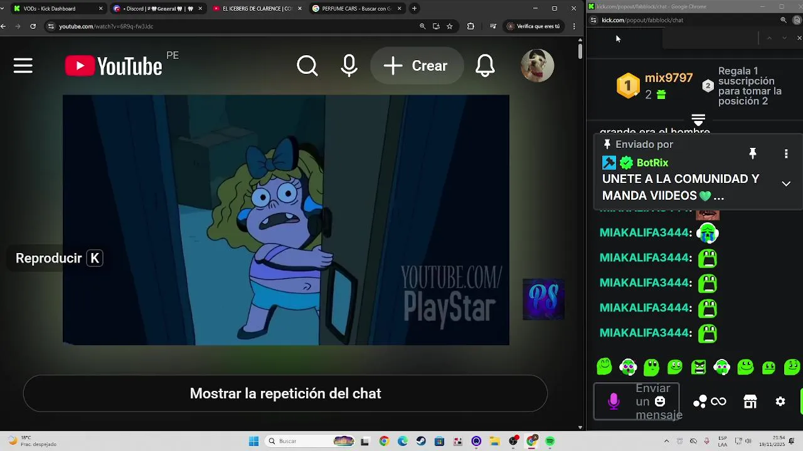Click the PS channel watermark thumbnail
The image size is (803, 451).
click(x=544, y=299)
